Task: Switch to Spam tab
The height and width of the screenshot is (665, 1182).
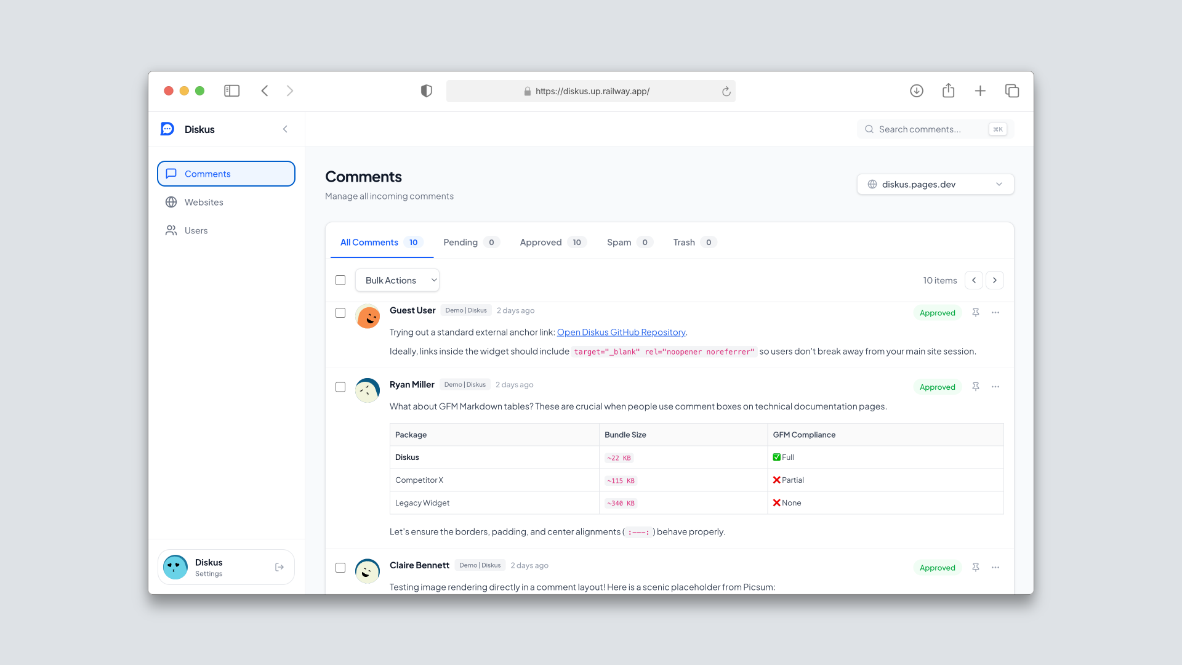Action: 630,243
